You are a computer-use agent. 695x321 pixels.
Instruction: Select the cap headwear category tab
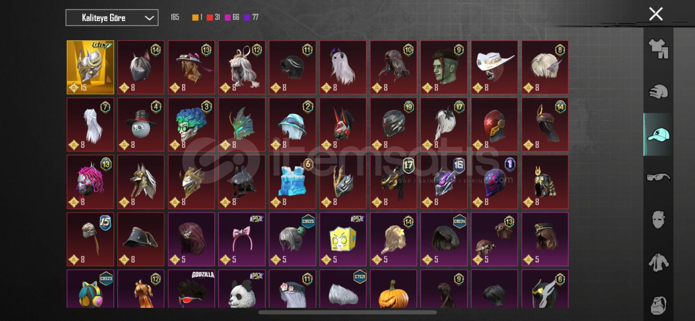pyautogui.click(x=658, y=134)
